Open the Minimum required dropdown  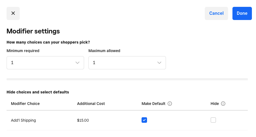(45, 63)
